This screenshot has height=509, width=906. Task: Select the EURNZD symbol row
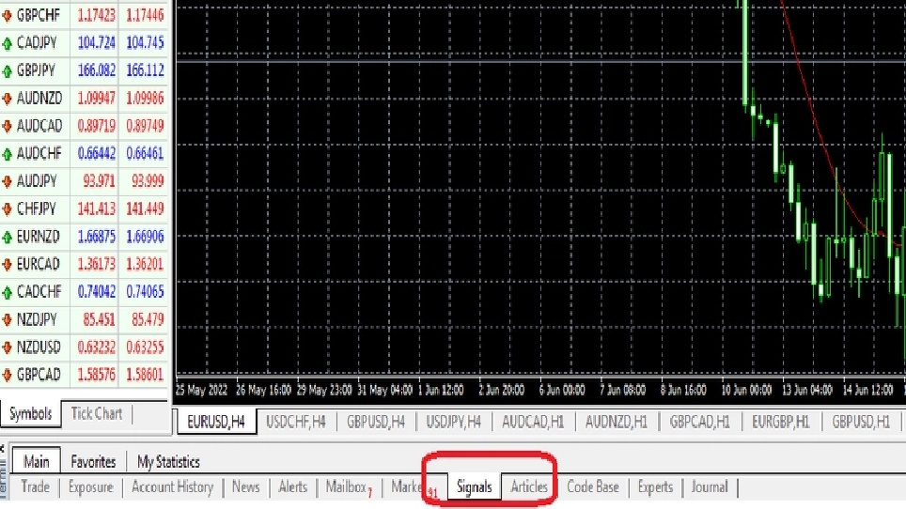[x=85, y=236]
